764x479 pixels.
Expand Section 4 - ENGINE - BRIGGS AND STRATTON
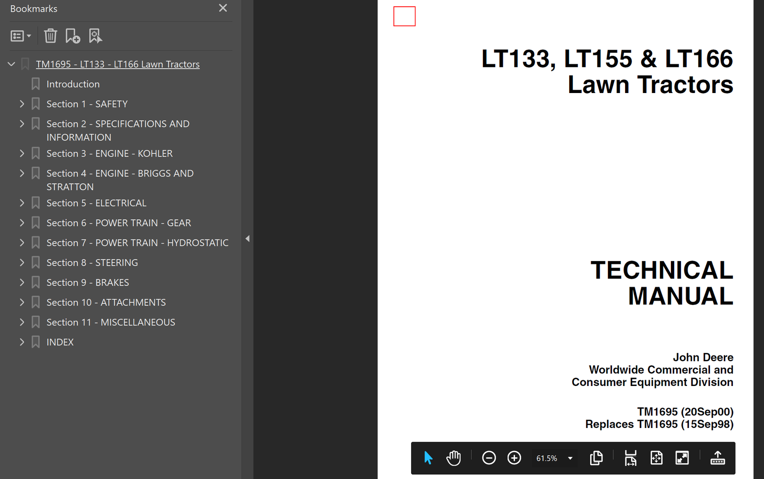pos(22,173)
